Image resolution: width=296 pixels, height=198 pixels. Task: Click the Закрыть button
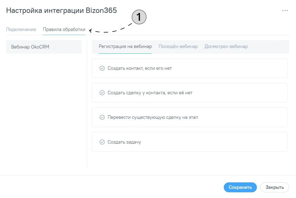(x=274, y=187)
